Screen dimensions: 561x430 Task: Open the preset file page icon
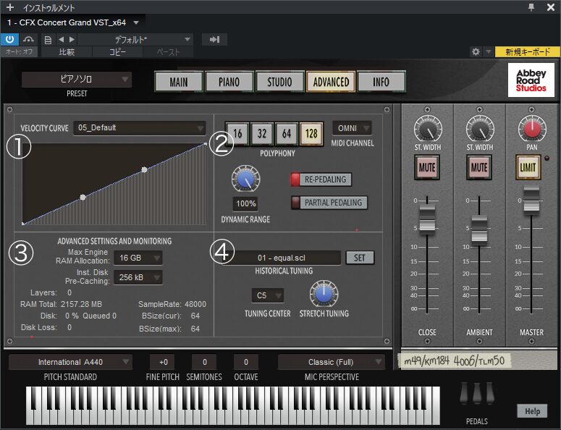click(48, 40)
